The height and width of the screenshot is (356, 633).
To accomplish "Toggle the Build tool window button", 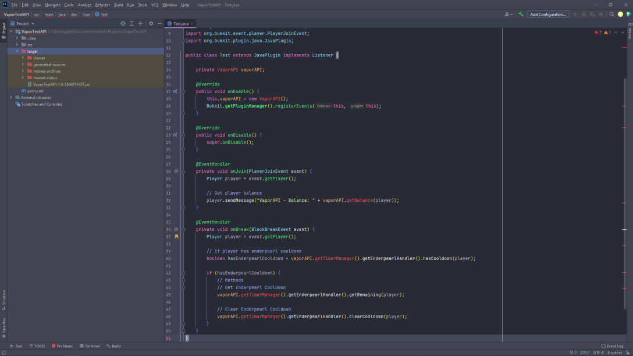I will [x=113, y=346].
